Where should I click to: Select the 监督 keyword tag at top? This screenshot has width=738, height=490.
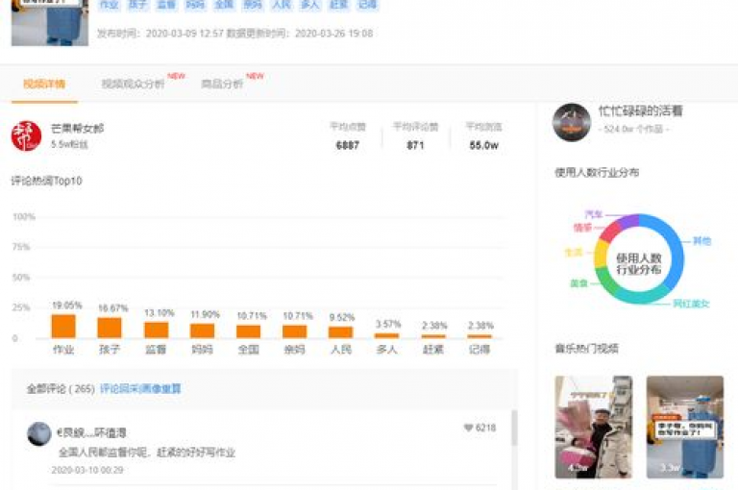[166, 5]
